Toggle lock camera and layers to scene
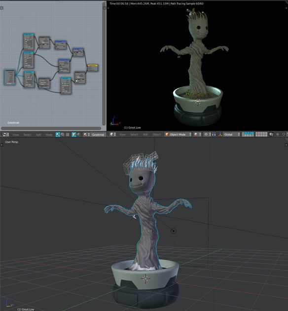The width and height of the screenshot is (288, 311). (271, 134)
